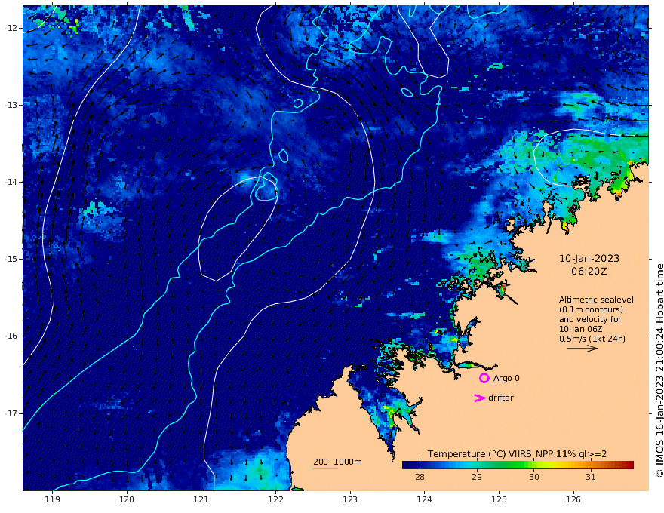Click the '(0.1m contours)' text line
Viewport: 664px width, 513px height.
(x=591, y=309)
